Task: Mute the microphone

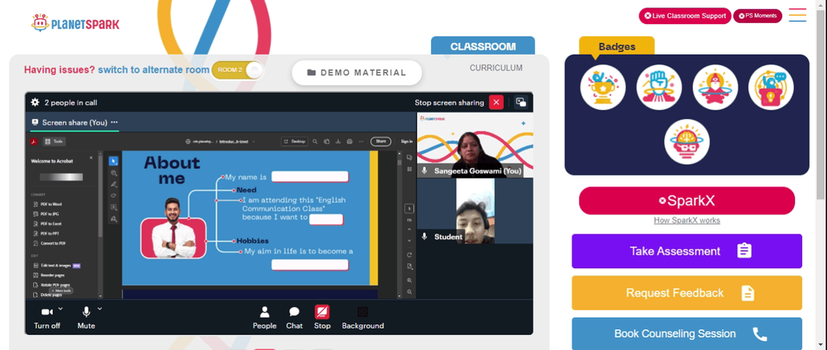Action: pos(86,318)
